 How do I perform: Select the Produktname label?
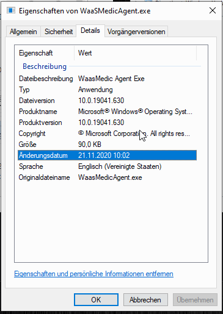click(38, 112)
